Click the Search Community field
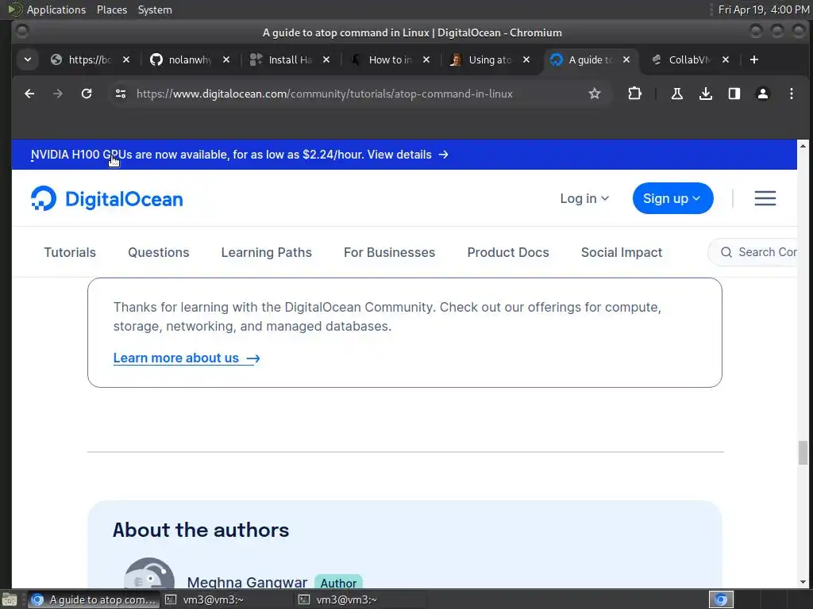This screenshot has height=609, width=813. [753, 252]
